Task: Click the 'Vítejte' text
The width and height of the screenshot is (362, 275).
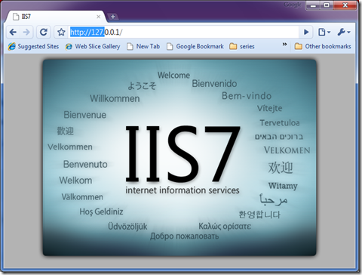Action: point(269,108)
